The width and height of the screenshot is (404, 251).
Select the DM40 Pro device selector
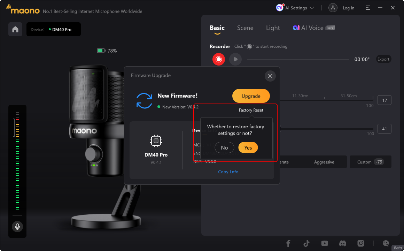tap(54, 29)
